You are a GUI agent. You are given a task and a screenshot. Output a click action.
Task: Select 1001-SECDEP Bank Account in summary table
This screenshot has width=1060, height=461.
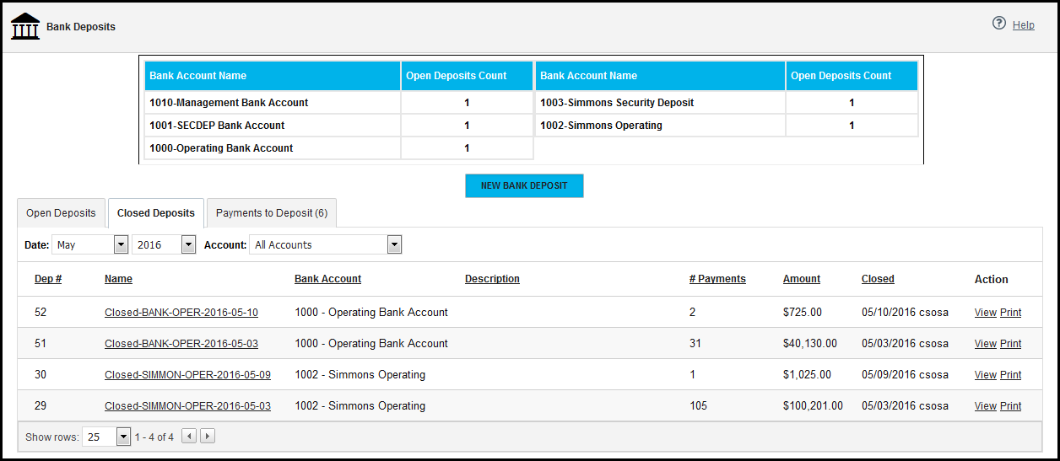click(217, 126)
